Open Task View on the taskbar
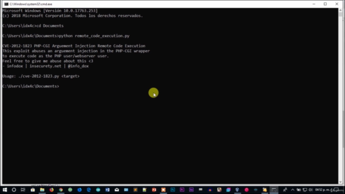Screen dimensions: 345x194 (23, 190)
